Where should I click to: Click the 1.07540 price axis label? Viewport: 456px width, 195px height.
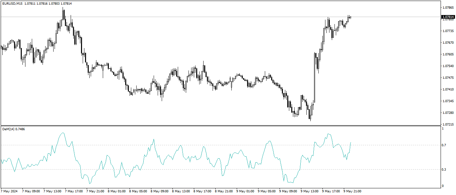click(448, 66)
